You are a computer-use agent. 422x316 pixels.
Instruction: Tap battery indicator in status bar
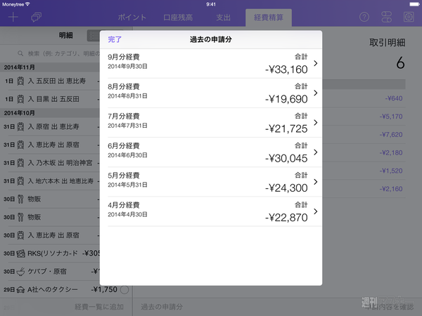pyautogui.click(x=414, y=4)
